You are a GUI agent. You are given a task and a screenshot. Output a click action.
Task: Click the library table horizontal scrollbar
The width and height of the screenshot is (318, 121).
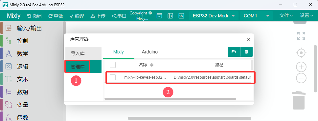(170, 99)
